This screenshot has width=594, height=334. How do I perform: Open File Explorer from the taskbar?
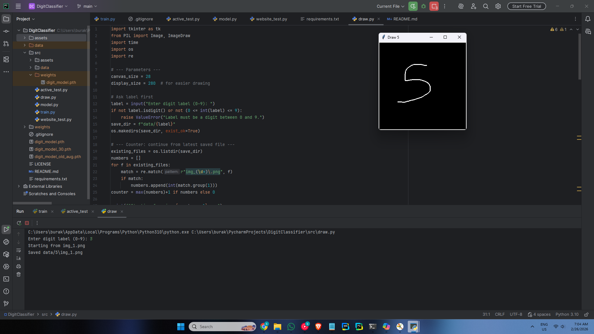click(x=277, y=327)
